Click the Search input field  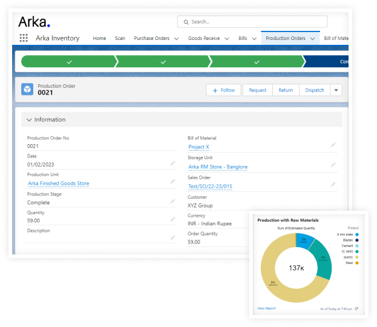click(254, 22)
